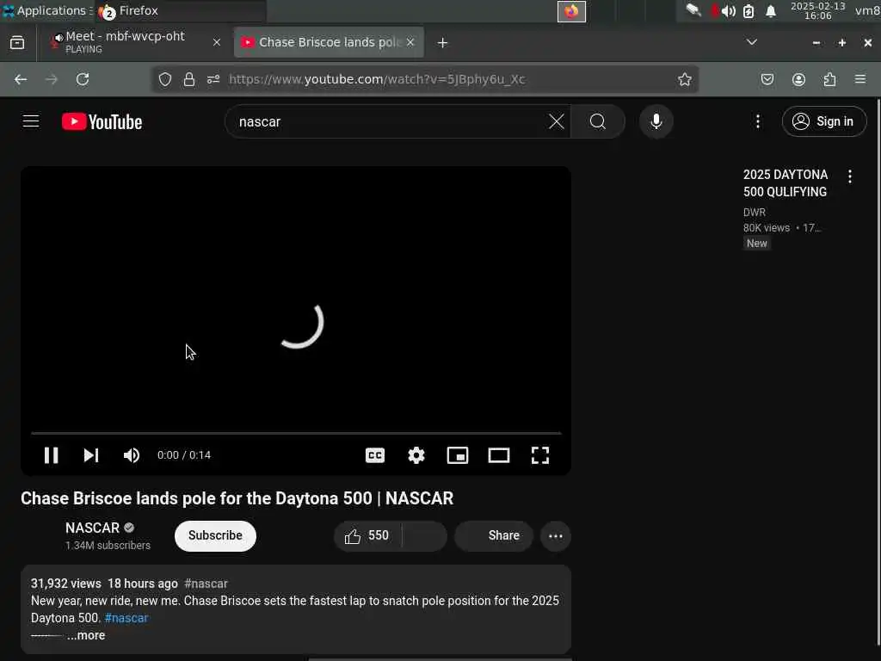This screenshot has height=661, width=881.
Task: Open Firefox application menu
Action: [x=860, y=79]
